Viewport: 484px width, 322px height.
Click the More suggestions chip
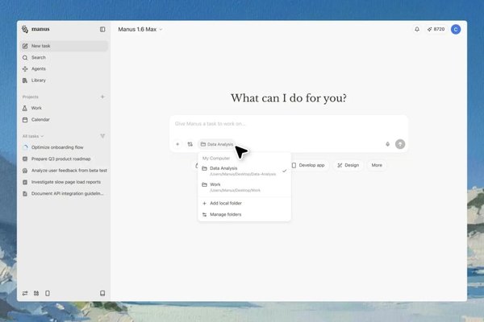pyautogui.click(x=377, y=166)
